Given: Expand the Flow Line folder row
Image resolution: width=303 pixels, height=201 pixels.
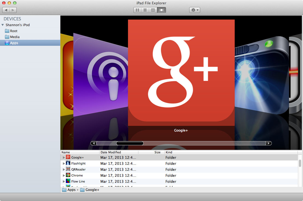Looking at the screenshot, I should tap(64, 181).
